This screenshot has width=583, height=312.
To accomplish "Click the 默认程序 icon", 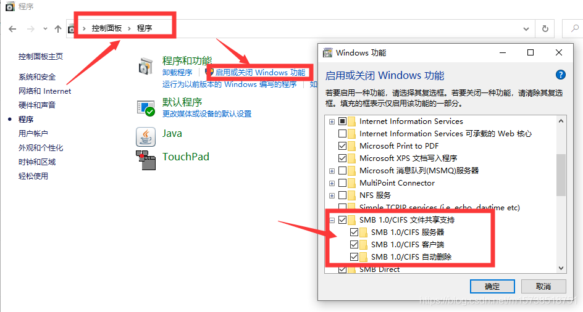I will [x=145, y=108].
